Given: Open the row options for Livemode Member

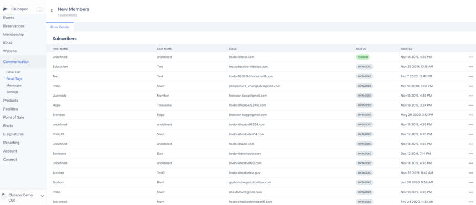Looking at the screenshot, I should click(470, 96).
